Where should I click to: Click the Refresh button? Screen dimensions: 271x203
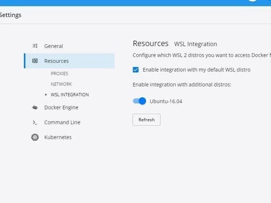tap(147, 120)
